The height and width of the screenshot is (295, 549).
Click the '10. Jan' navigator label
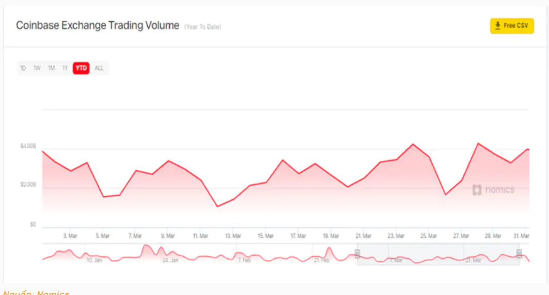94,260
